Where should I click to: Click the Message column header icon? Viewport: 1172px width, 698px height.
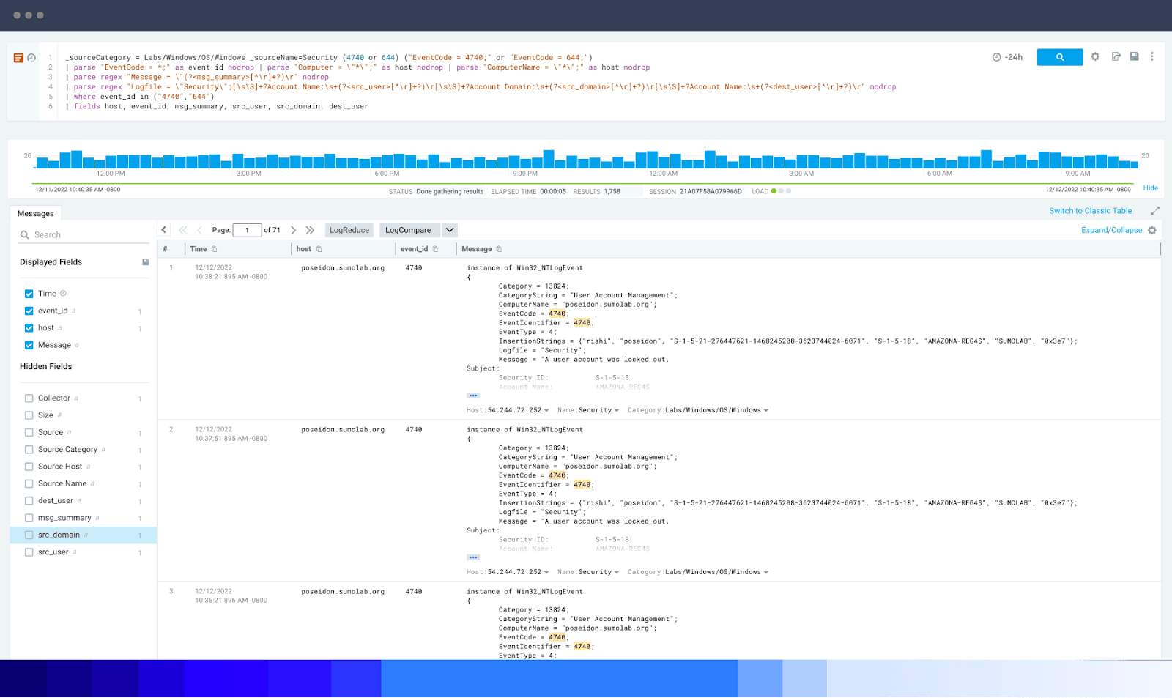point(499,249)
